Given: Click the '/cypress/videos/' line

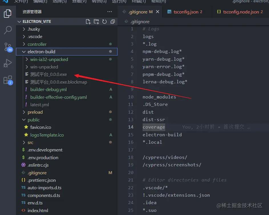Looking at the screenshot, I should click(165, 157).
